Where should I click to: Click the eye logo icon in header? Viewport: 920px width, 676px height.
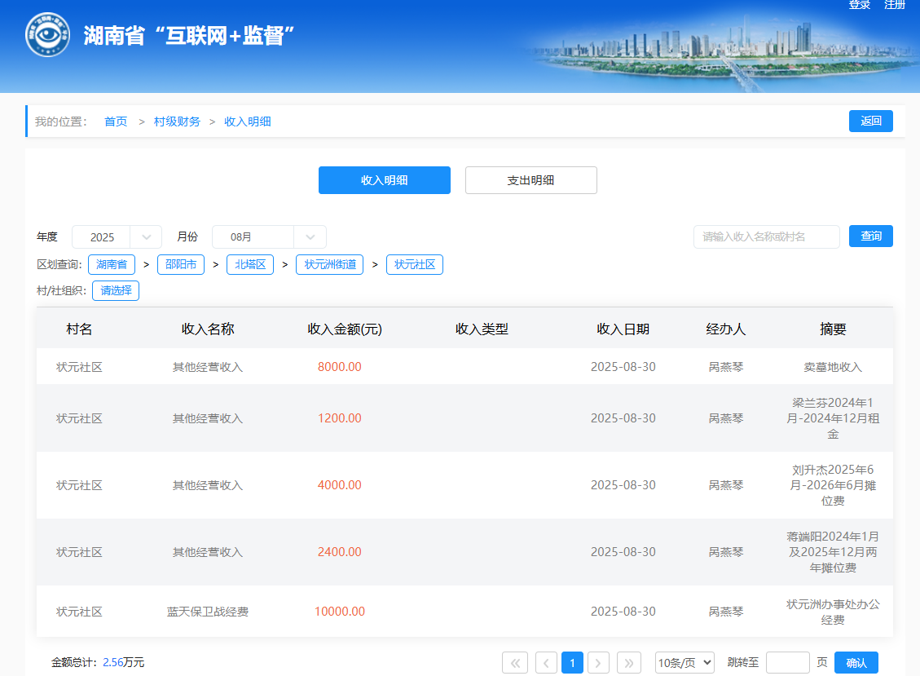[x=47, y=35]
